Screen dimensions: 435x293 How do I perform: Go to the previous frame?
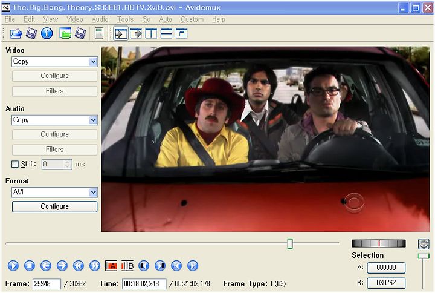point(46,266)
